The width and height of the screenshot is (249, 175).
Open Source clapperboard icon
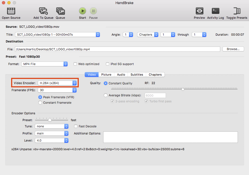pyautogui.click(x=11, y=11)
